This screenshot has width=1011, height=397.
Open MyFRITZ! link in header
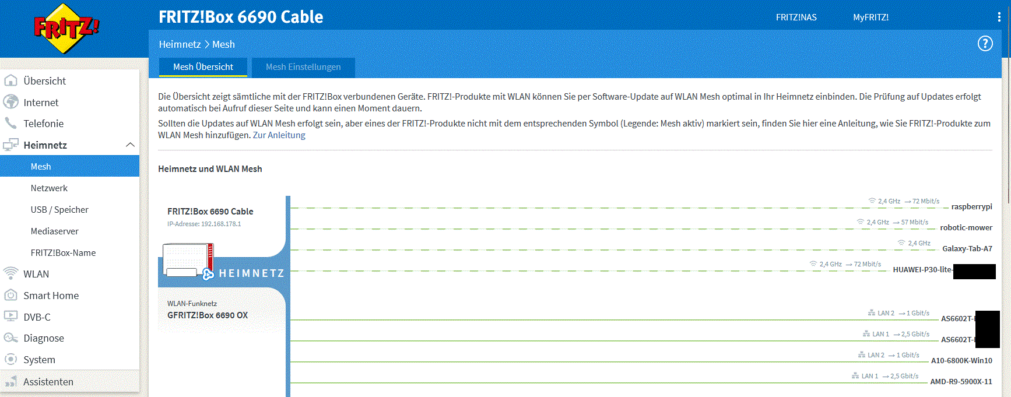pos(870,17)
